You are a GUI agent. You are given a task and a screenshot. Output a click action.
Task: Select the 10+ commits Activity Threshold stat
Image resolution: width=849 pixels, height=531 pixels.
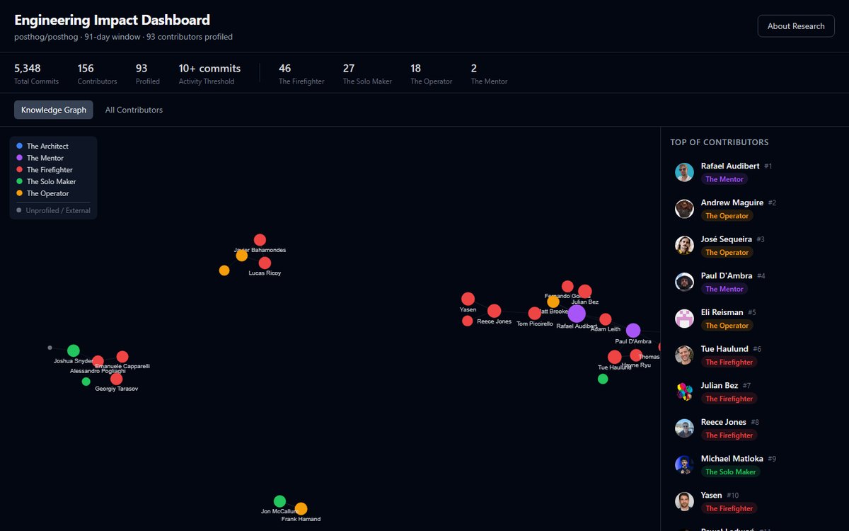[209, 74]
